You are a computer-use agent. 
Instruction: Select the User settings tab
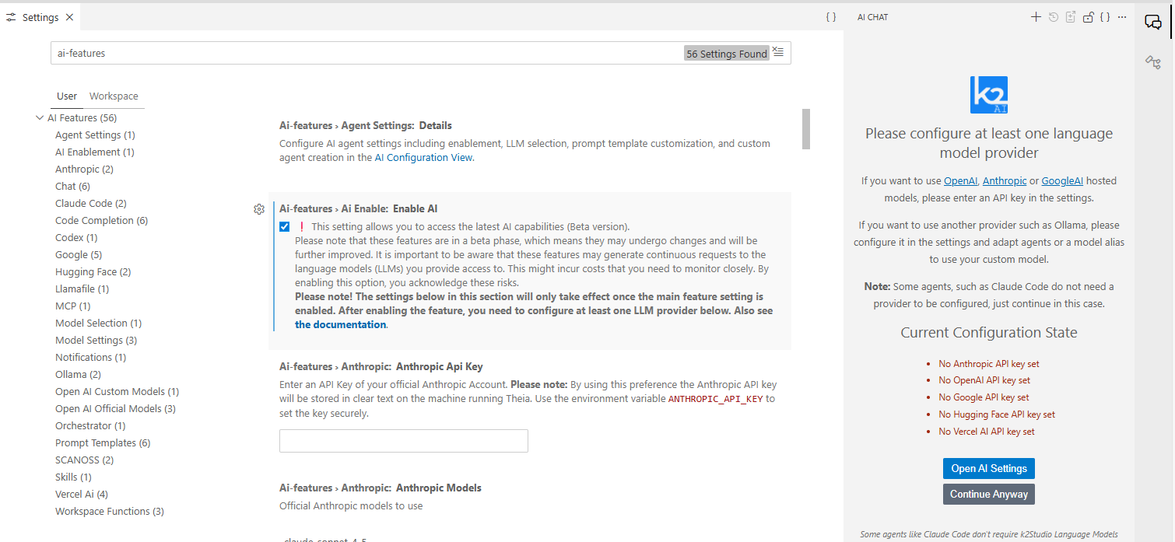pos(67,96)
